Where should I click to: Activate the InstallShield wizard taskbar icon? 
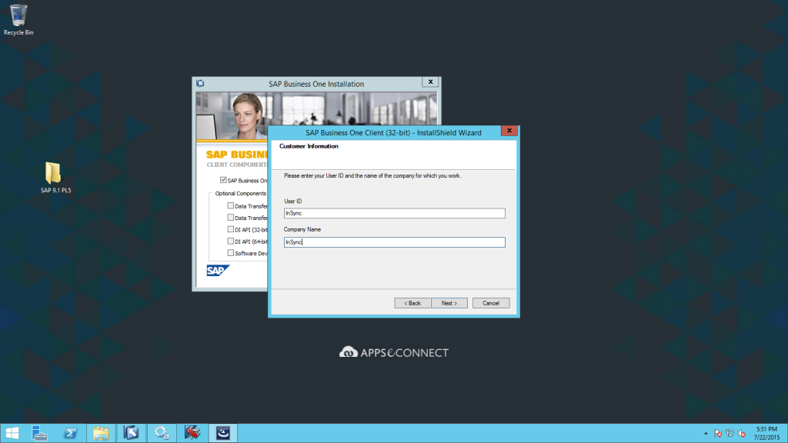pos(222,433)
